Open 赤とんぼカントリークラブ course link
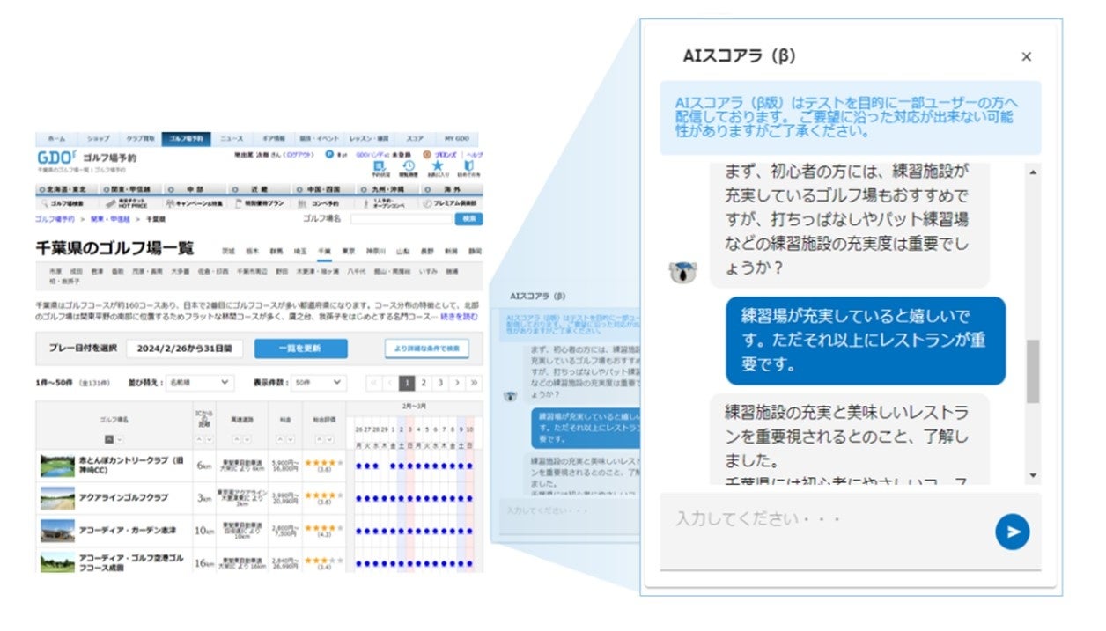The image size is (1106, 631). 131,464
